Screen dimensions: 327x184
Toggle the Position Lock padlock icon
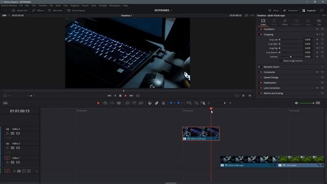point(163,103)
